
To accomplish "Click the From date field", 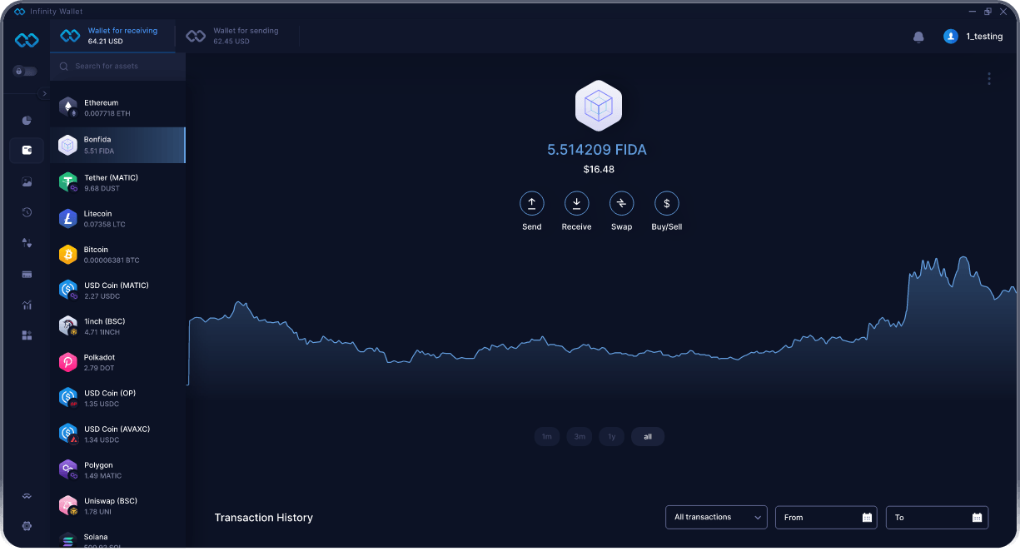I will pyautogui.click(x=826, y=517).
